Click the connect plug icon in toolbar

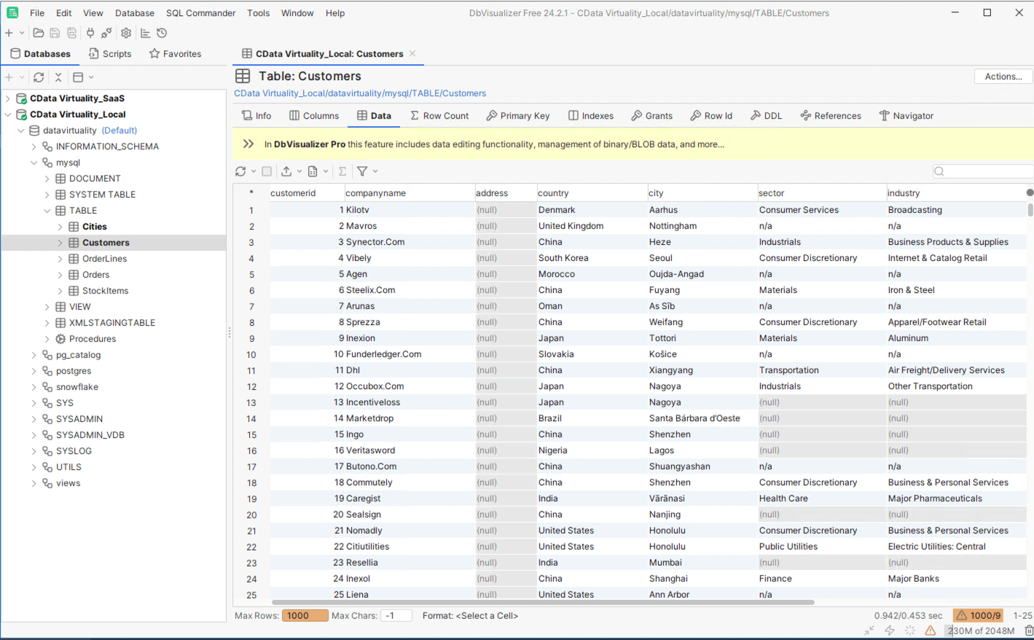[x=90, y=33]
